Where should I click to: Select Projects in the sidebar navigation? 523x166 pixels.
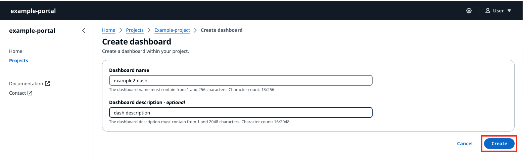tap(18, 61)
